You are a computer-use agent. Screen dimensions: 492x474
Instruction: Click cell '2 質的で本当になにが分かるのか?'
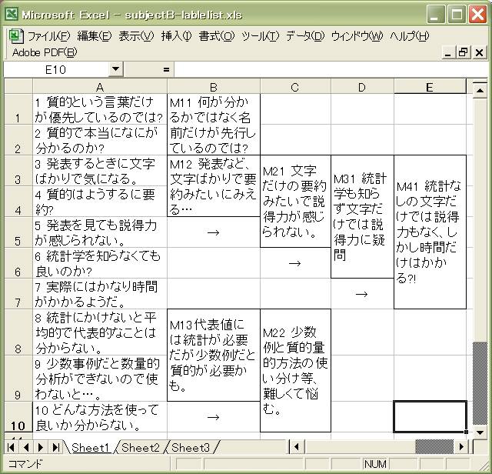click(x=100, y=140)
